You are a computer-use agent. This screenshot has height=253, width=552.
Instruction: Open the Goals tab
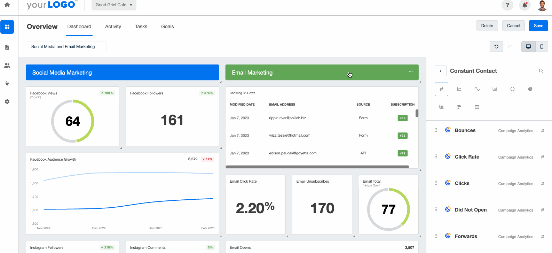[167, 26]
